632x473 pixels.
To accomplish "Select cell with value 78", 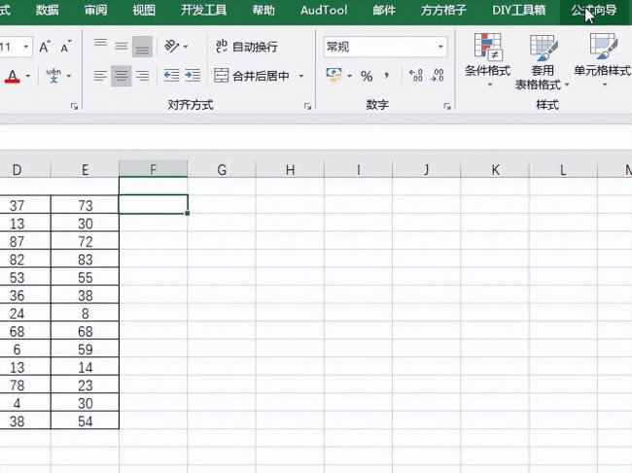I will point(25,386).
